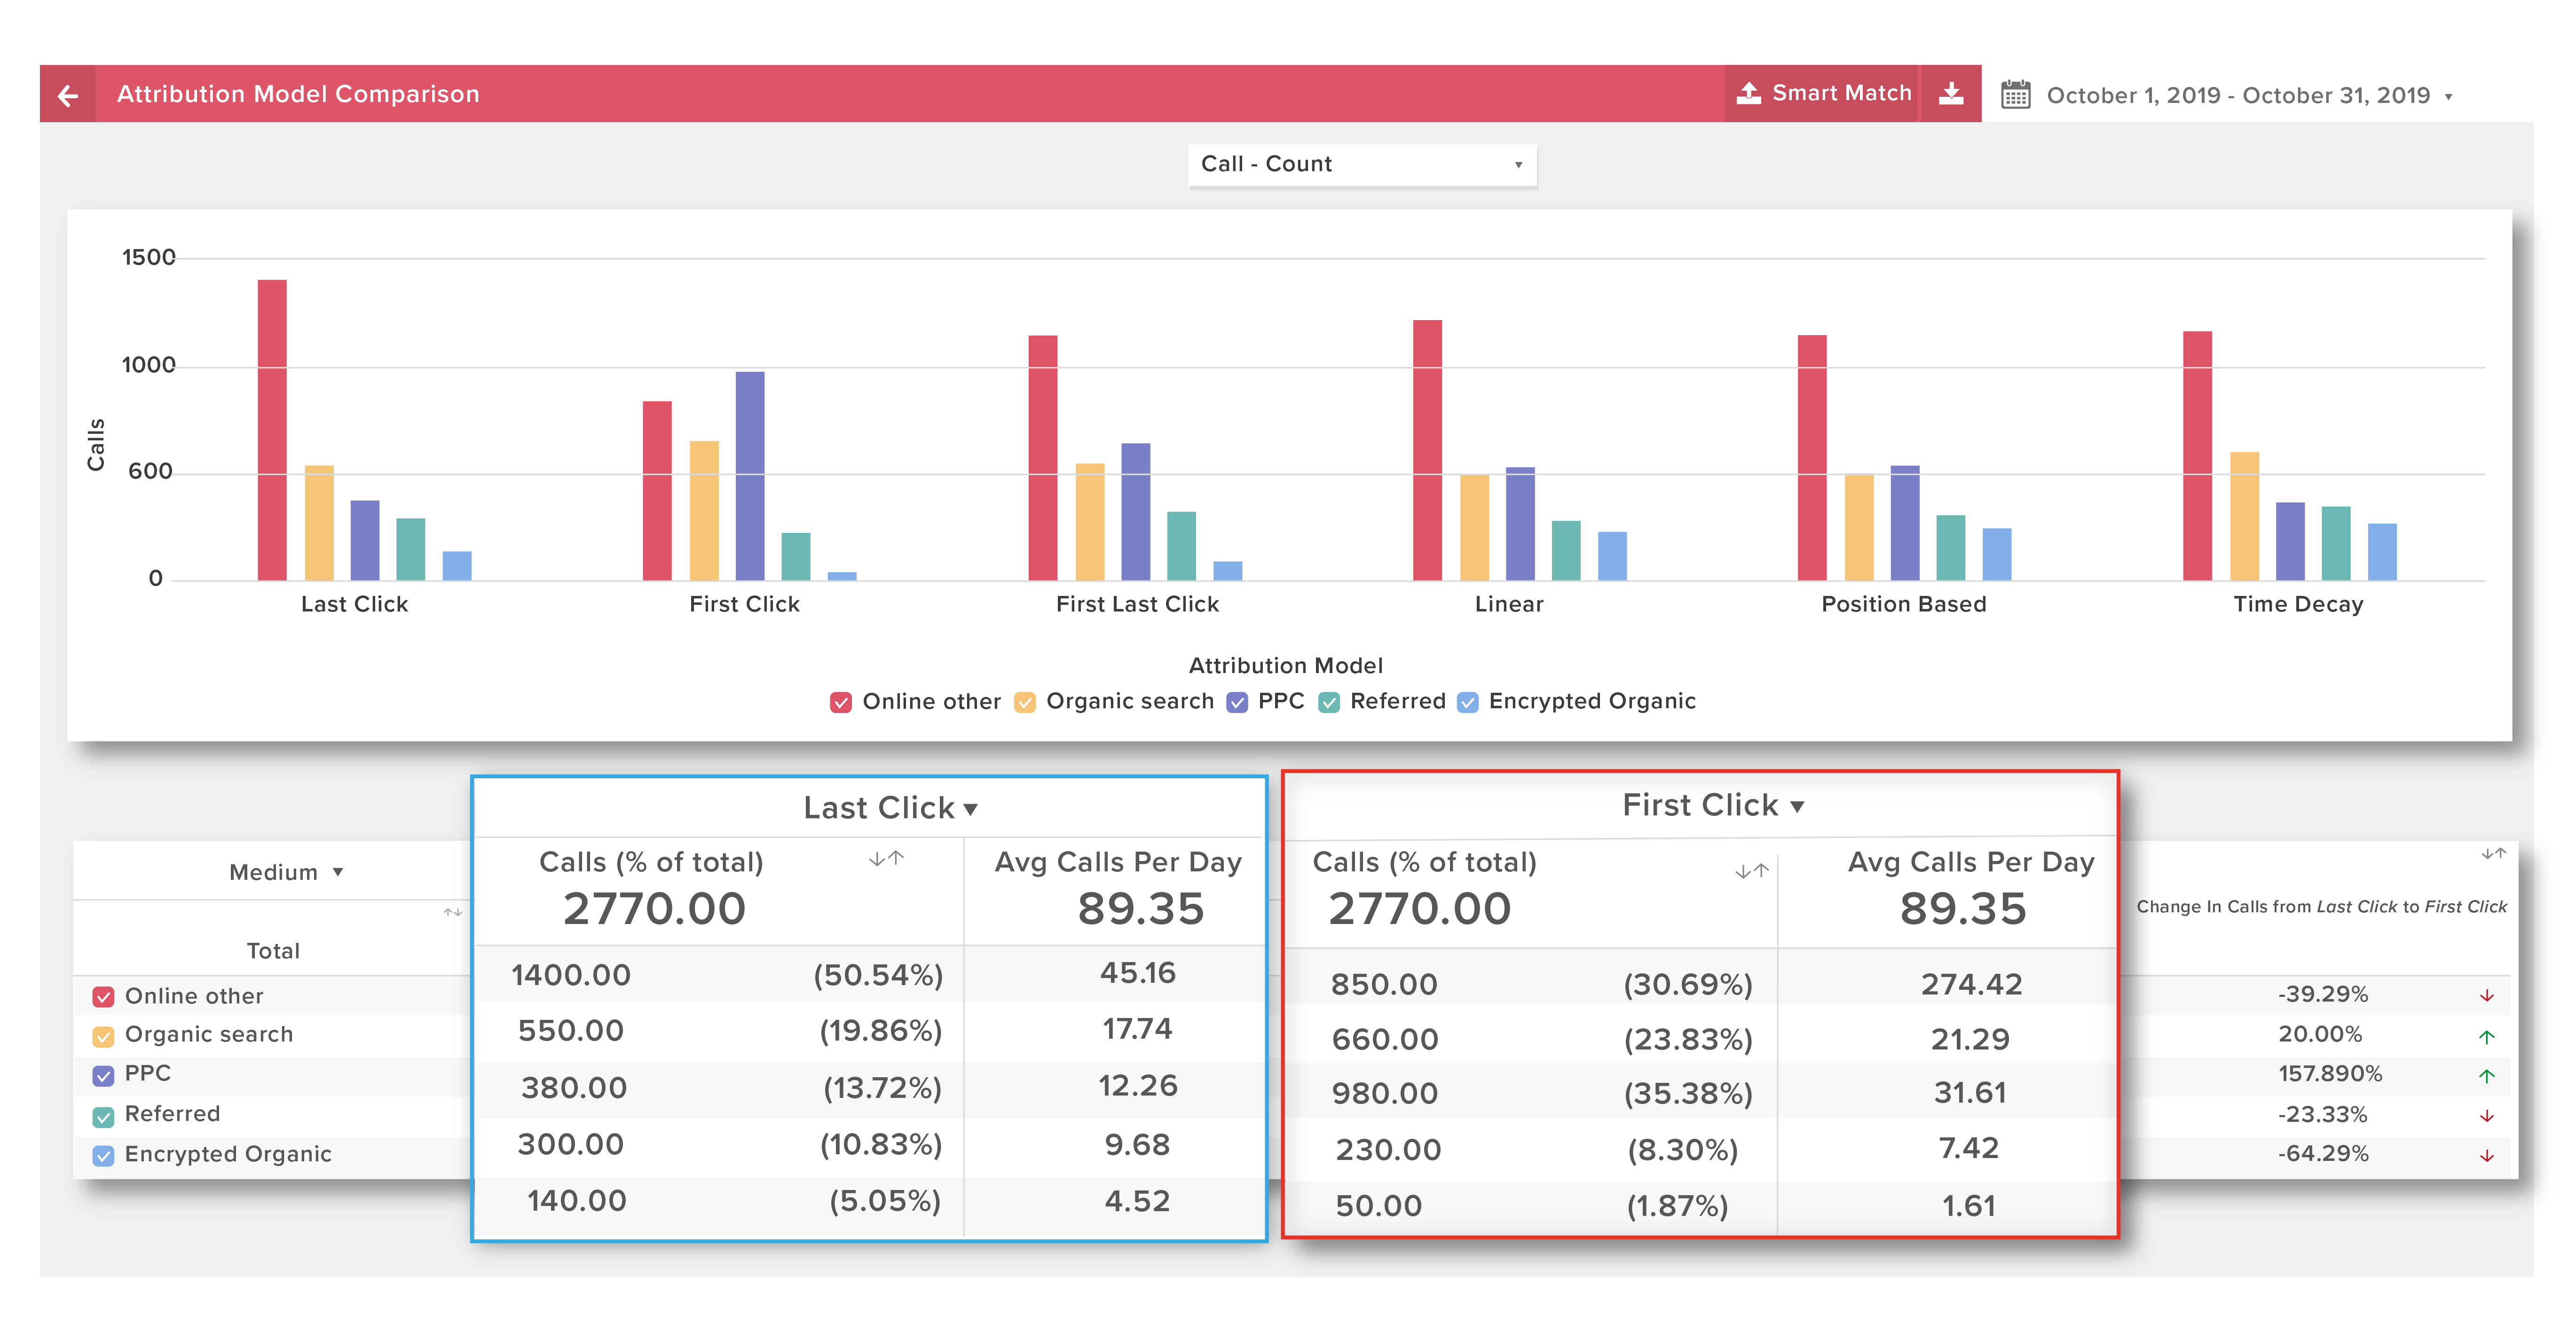2576x1339 pixels.
Task: Sort Last Click Calls (% of total) column
Action: point(886,858)
